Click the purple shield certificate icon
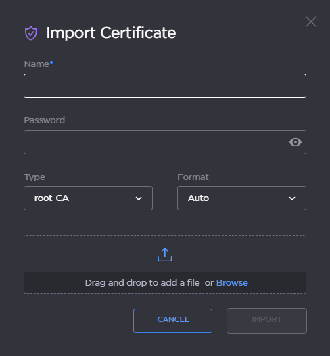This screenshot has width=330, height=356. click(x=31, y=33)
